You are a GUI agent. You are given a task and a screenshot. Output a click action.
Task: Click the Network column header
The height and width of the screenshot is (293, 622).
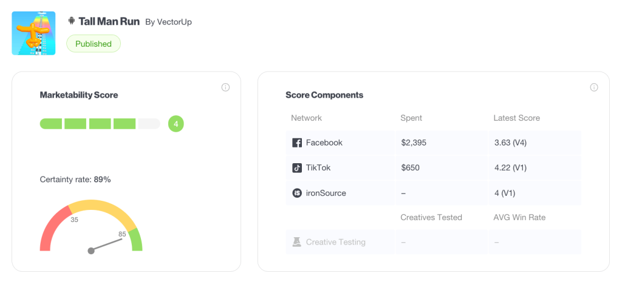click(306, 118)
